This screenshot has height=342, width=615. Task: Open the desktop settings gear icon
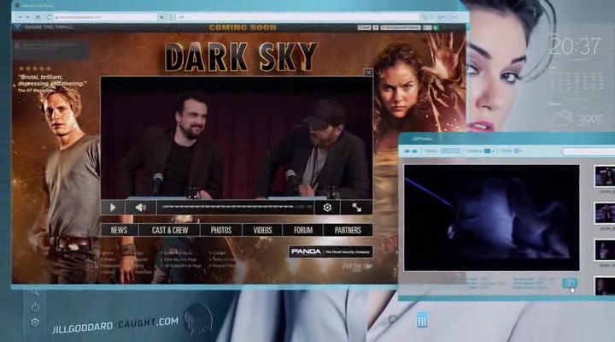pos(35,322)
